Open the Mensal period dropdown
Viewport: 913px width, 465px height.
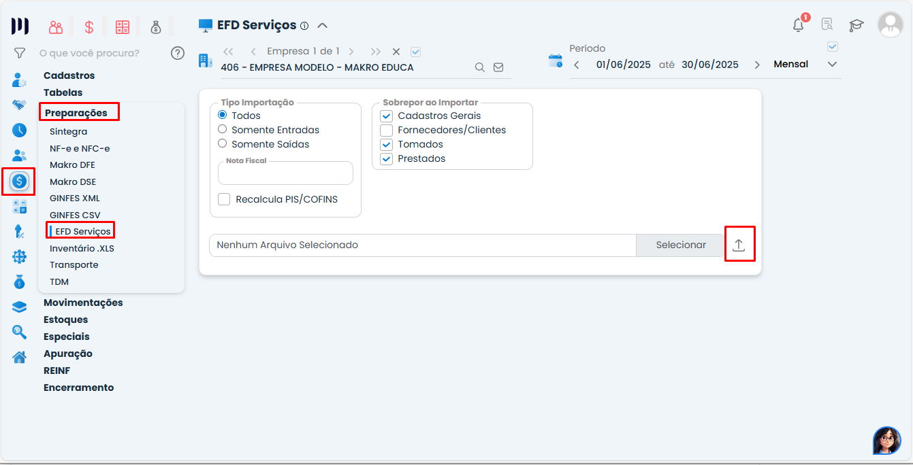[831, 65]
